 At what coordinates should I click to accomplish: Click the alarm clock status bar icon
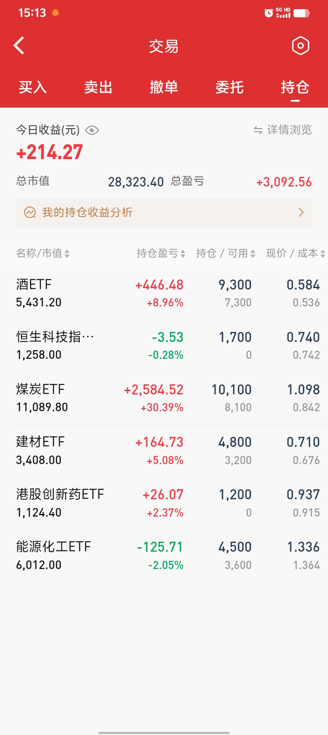click(269, 13)
